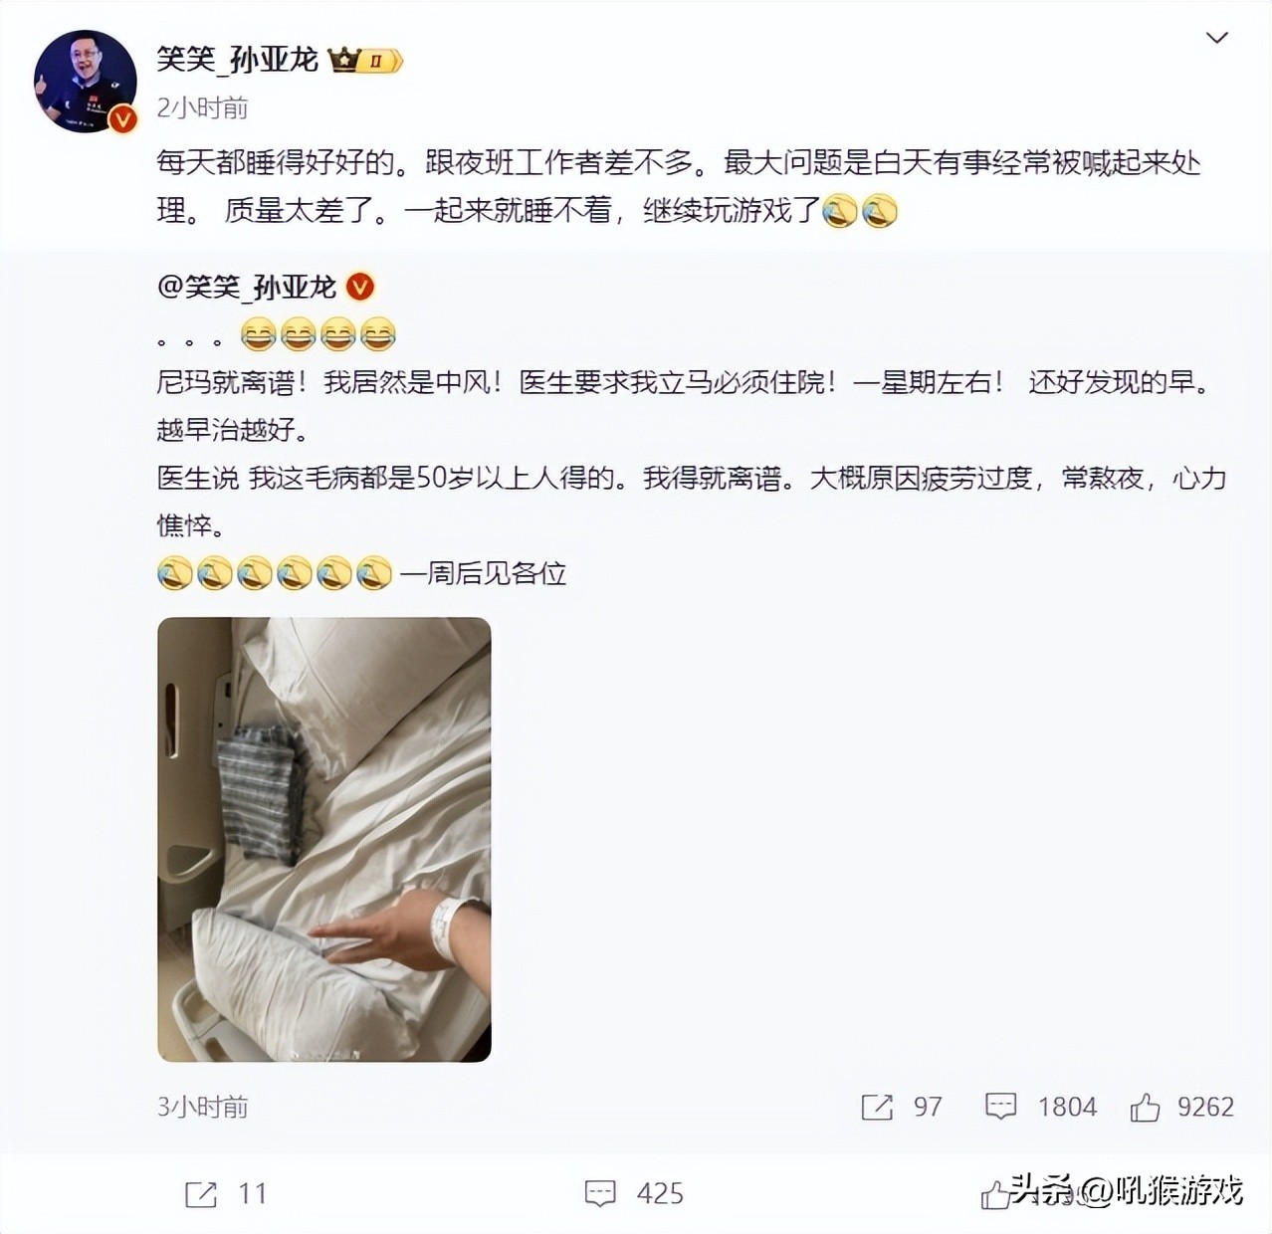Click the 425 comments count

660,1194
